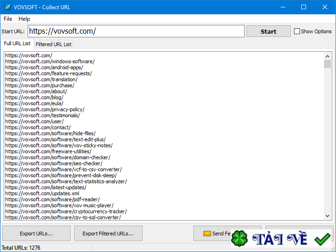Select the about URL line
This screenshot has width=336, height=252.
[x=36, y=91]
